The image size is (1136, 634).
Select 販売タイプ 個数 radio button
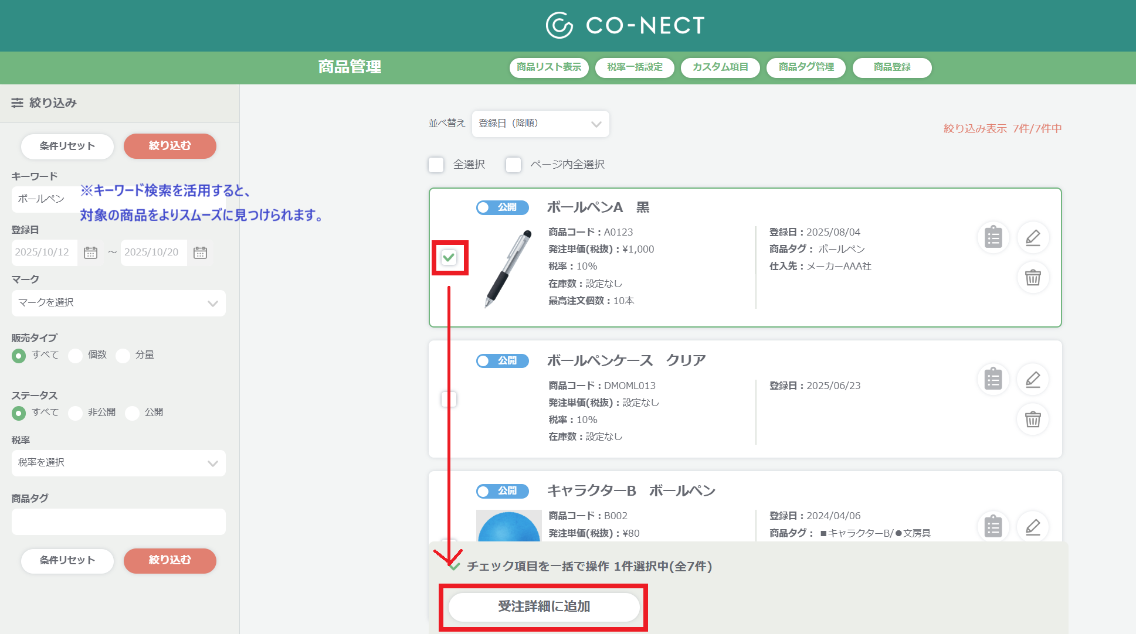point(75,356)
